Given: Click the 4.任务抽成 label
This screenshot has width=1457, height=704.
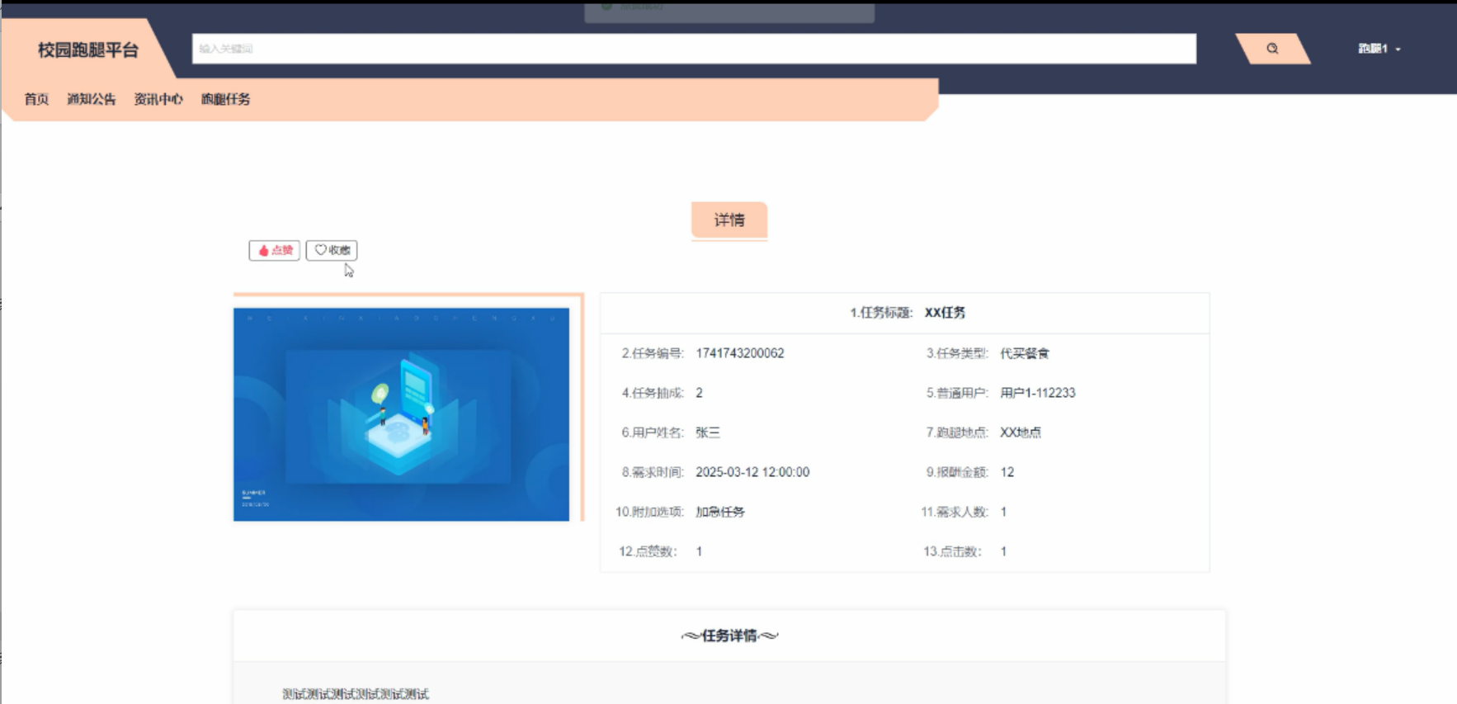Looking at the screenshot, I should pos(653,393).
